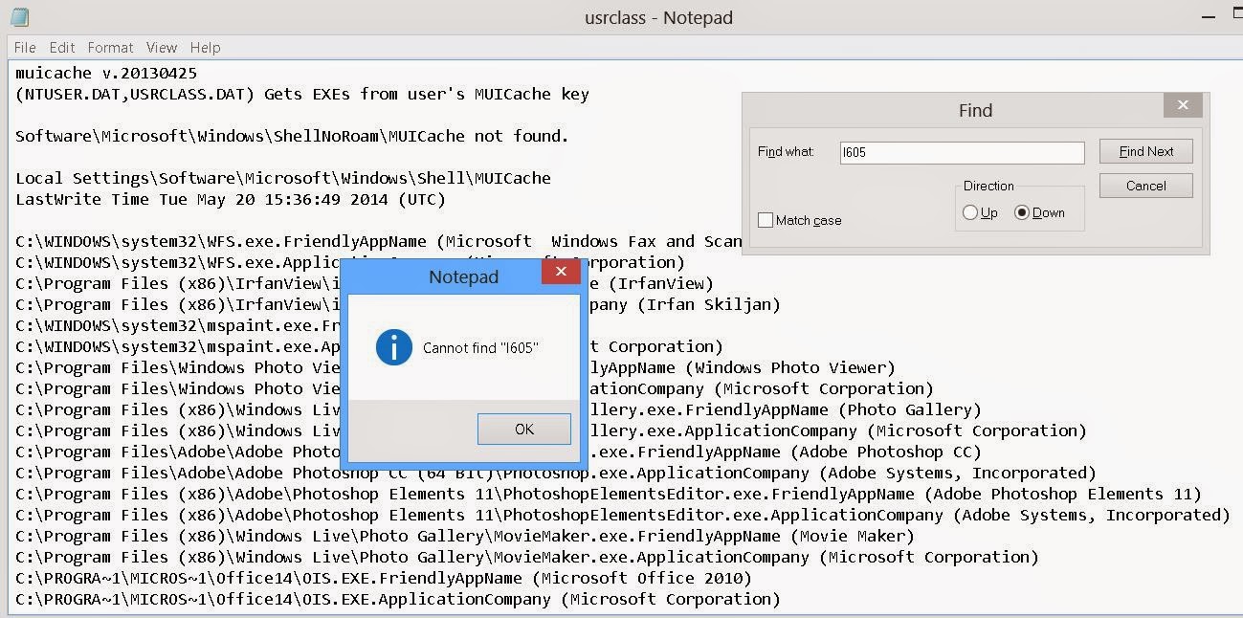Click the PhotoshopElementsEditor.exe.FriendlyAppName line
This screenshot has width=1243, height=618.
[609, 494]
